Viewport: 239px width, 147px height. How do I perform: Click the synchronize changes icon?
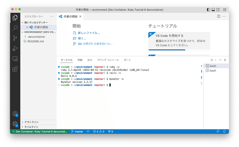pyautogui.click(x=88, y=131)
